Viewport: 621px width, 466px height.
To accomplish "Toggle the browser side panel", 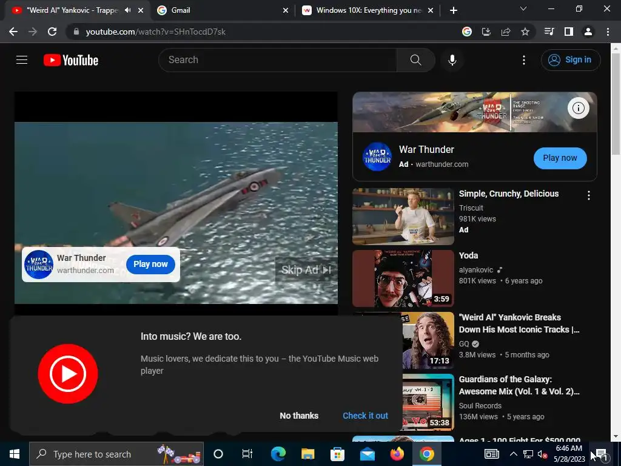I will pyautogui.click(x=569, y=32).
